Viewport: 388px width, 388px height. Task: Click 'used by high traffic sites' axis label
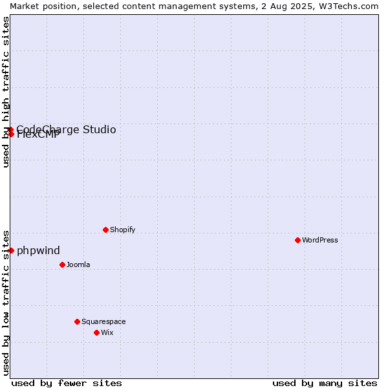5,92
